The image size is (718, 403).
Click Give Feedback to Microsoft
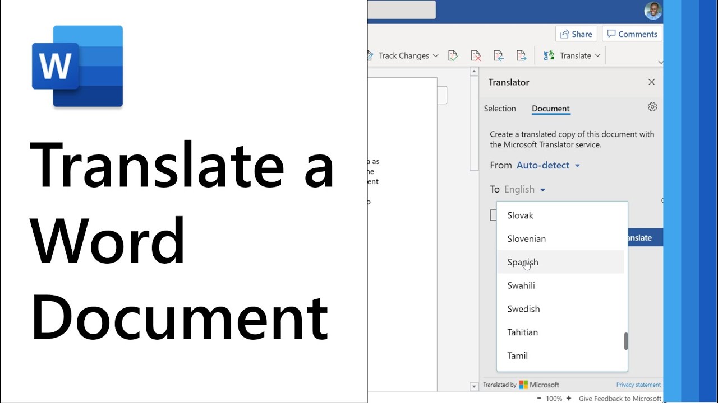tap(620, 399)
